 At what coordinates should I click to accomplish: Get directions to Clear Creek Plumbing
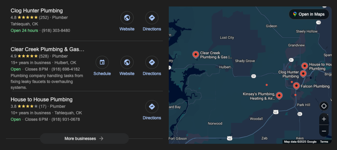point(152,62)
